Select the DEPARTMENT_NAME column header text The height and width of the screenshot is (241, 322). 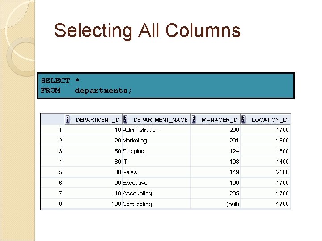(x=161, y=120)
